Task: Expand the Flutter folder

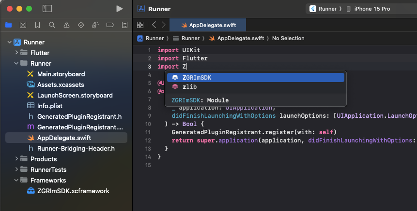Action: (x=16, y=53)
